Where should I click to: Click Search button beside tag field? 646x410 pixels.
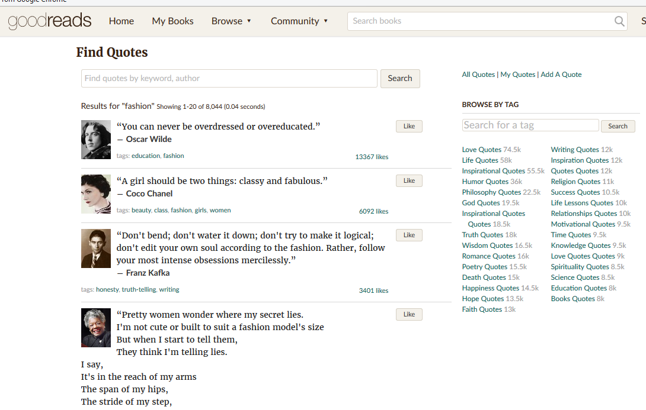pos(618,126)
